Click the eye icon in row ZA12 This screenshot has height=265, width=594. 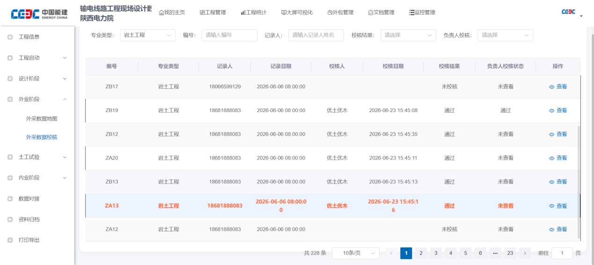point(551,229)
